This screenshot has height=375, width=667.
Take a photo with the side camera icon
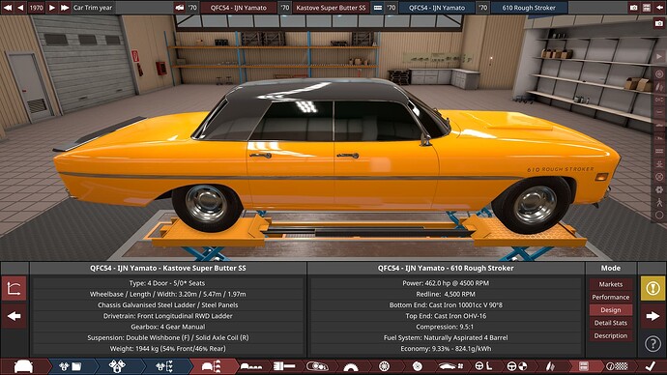tap(659, 24)
